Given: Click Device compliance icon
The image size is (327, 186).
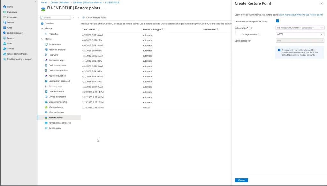Looking at the screenshot, I should (x=46, y=65).
